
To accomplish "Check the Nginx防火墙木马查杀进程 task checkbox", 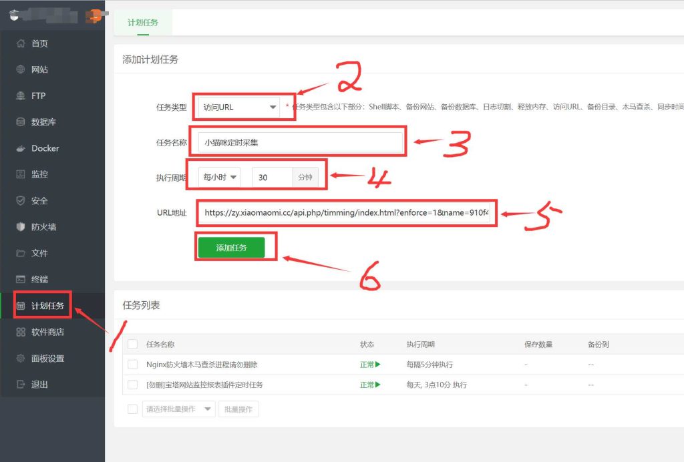I will click(132, 364).
